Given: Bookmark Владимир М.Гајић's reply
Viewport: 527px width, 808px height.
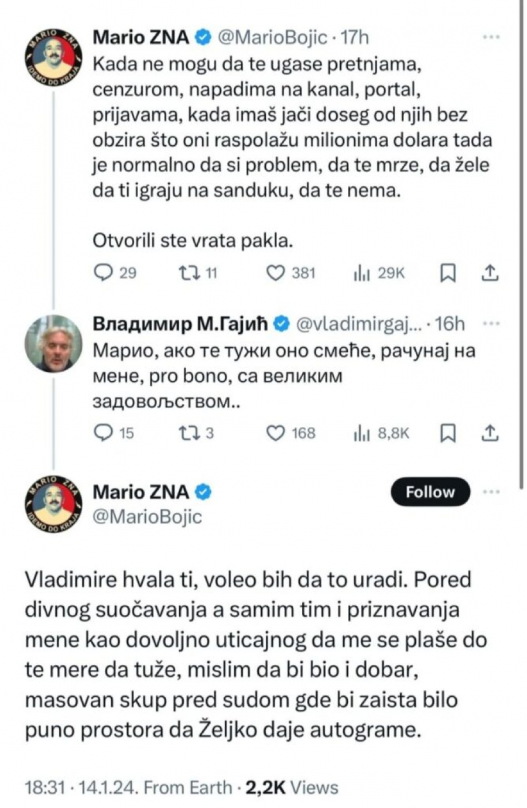Looking at the screenshot, I should click(447, 433).
